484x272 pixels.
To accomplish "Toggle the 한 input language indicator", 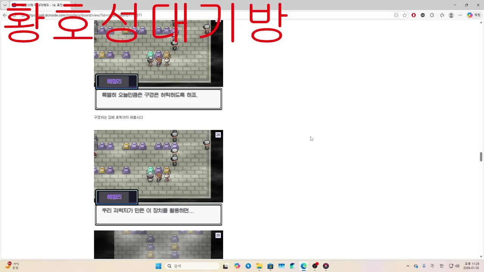I will click(441, 266).
